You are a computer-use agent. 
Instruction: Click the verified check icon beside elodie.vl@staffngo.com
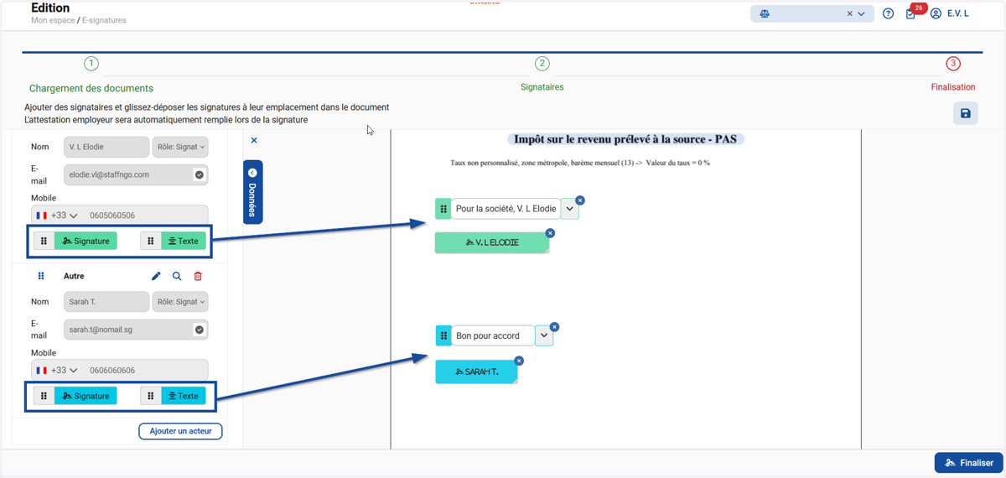pyautogui.click(x=200, y=174)
